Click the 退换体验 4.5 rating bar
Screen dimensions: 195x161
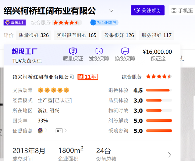coord(159,90)
